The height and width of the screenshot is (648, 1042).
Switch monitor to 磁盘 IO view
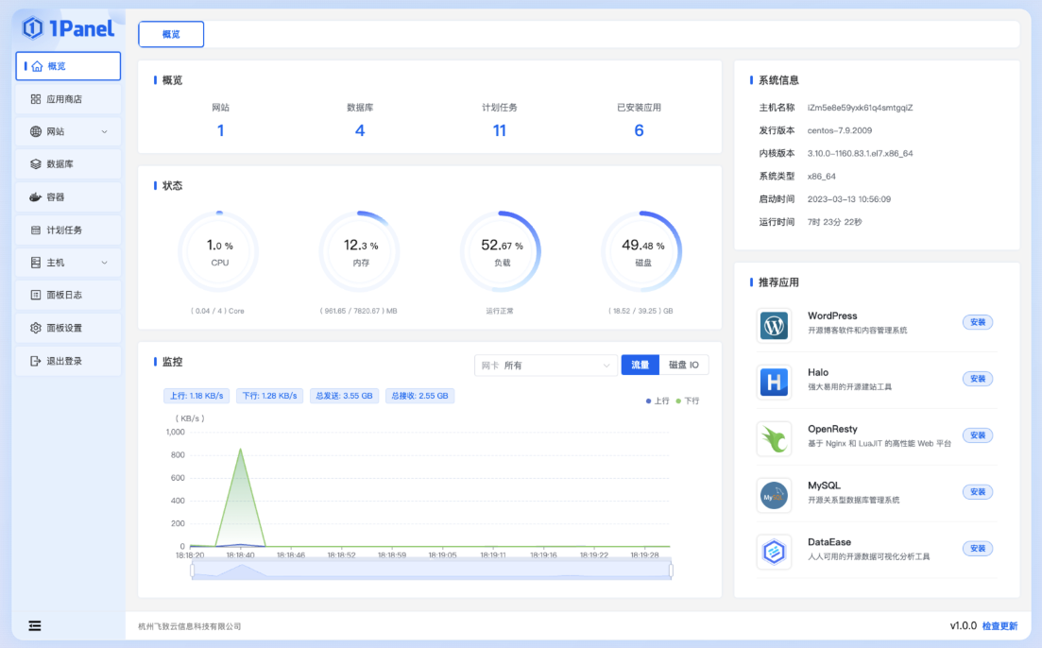click(683, 365)
